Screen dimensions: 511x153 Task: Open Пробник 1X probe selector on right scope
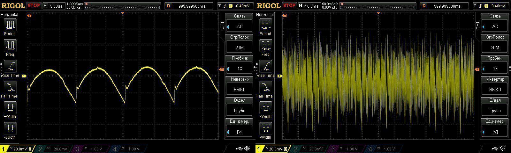495,68
